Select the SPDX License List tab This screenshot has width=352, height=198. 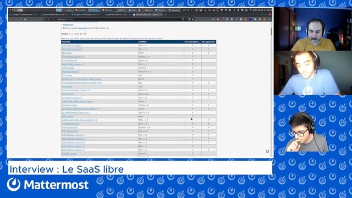click(147, 14)
